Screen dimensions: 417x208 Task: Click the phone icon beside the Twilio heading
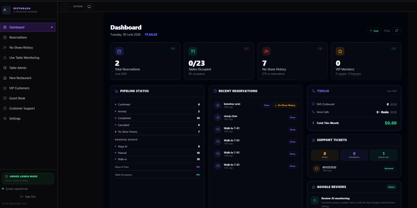coord(314,91)
